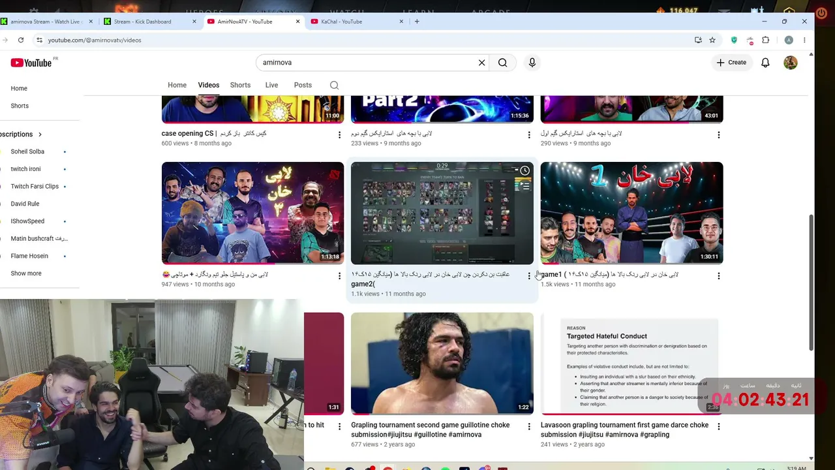Open guillotine choke submission video title
835x470 pixels.
tap(430, 430)
